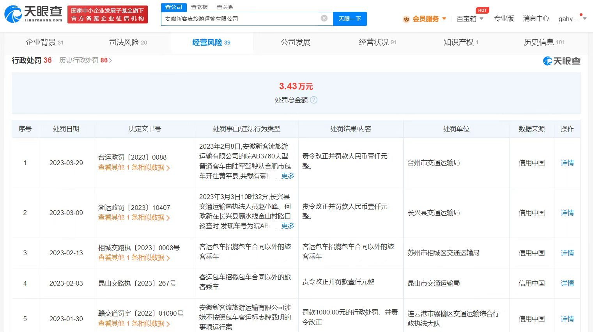Open the help tooltip beside 处罚总金额

point(314,100)
